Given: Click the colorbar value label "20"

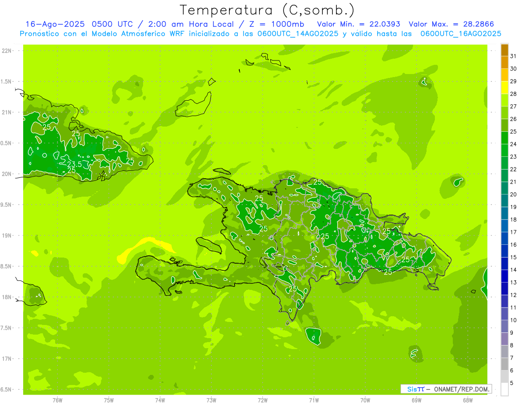Looking at the screenshot, I should click(x=514, y=194).
